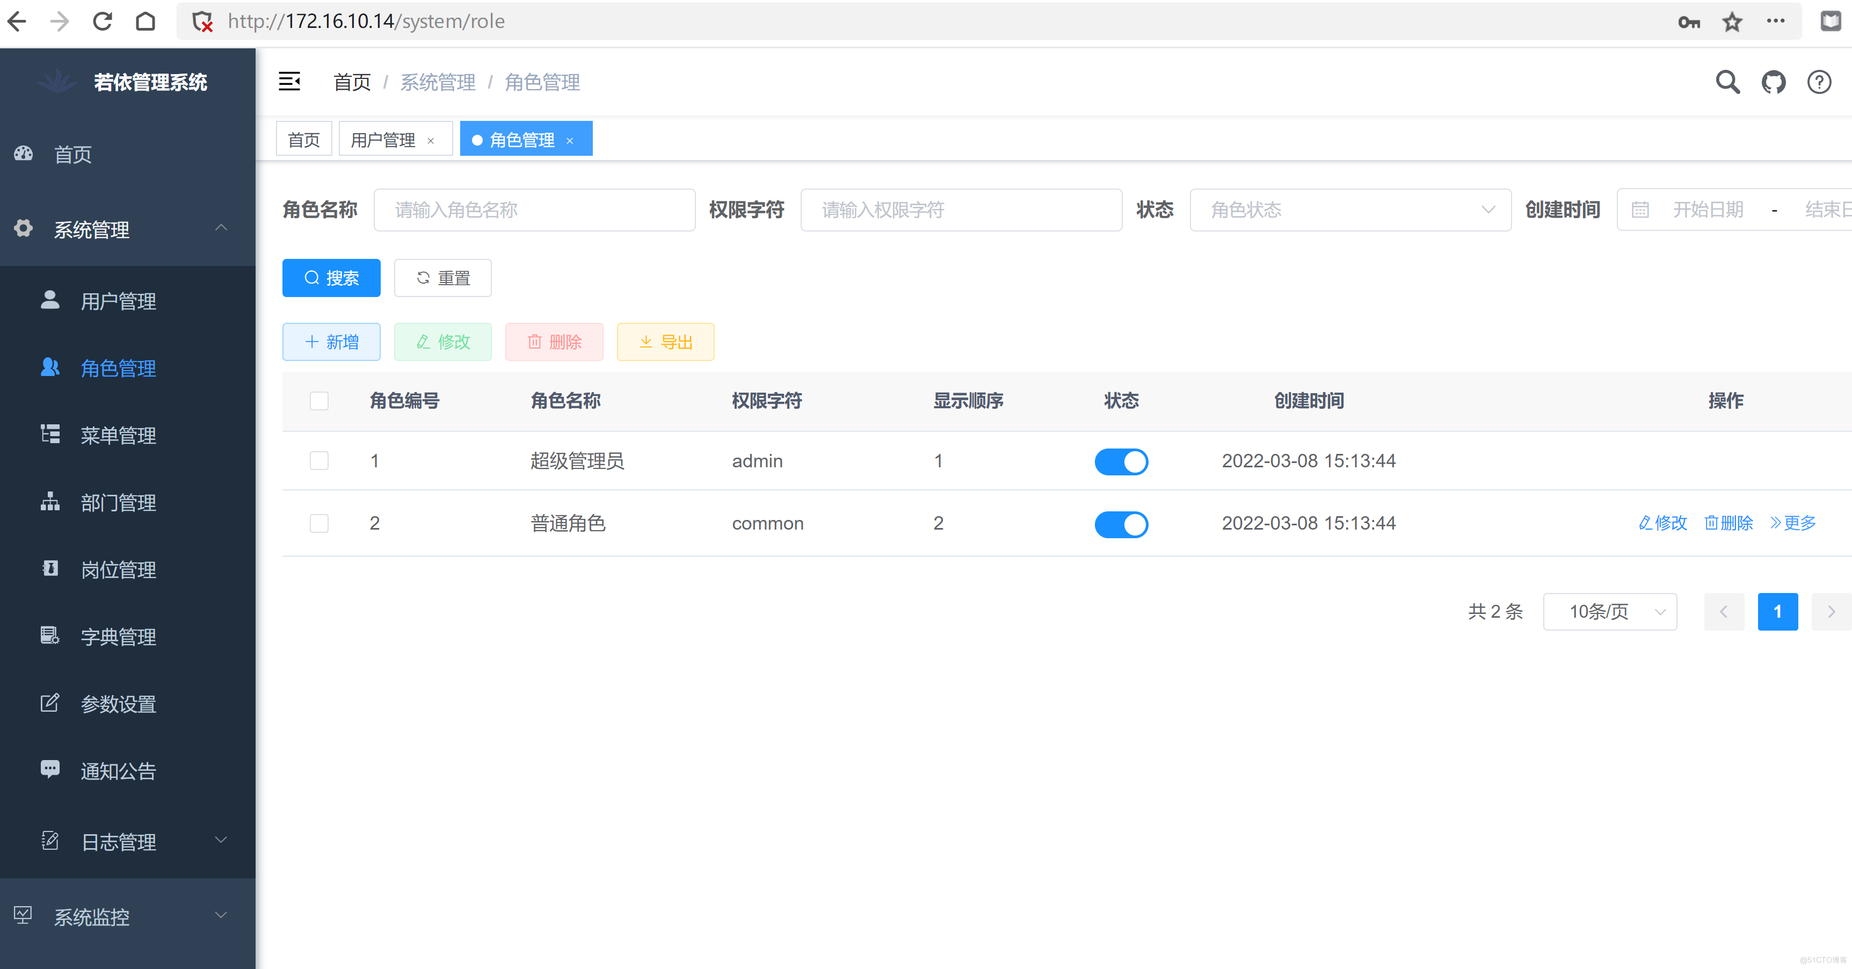Toggle status switch of 超级管理员 role

(x=1121, y=461)
